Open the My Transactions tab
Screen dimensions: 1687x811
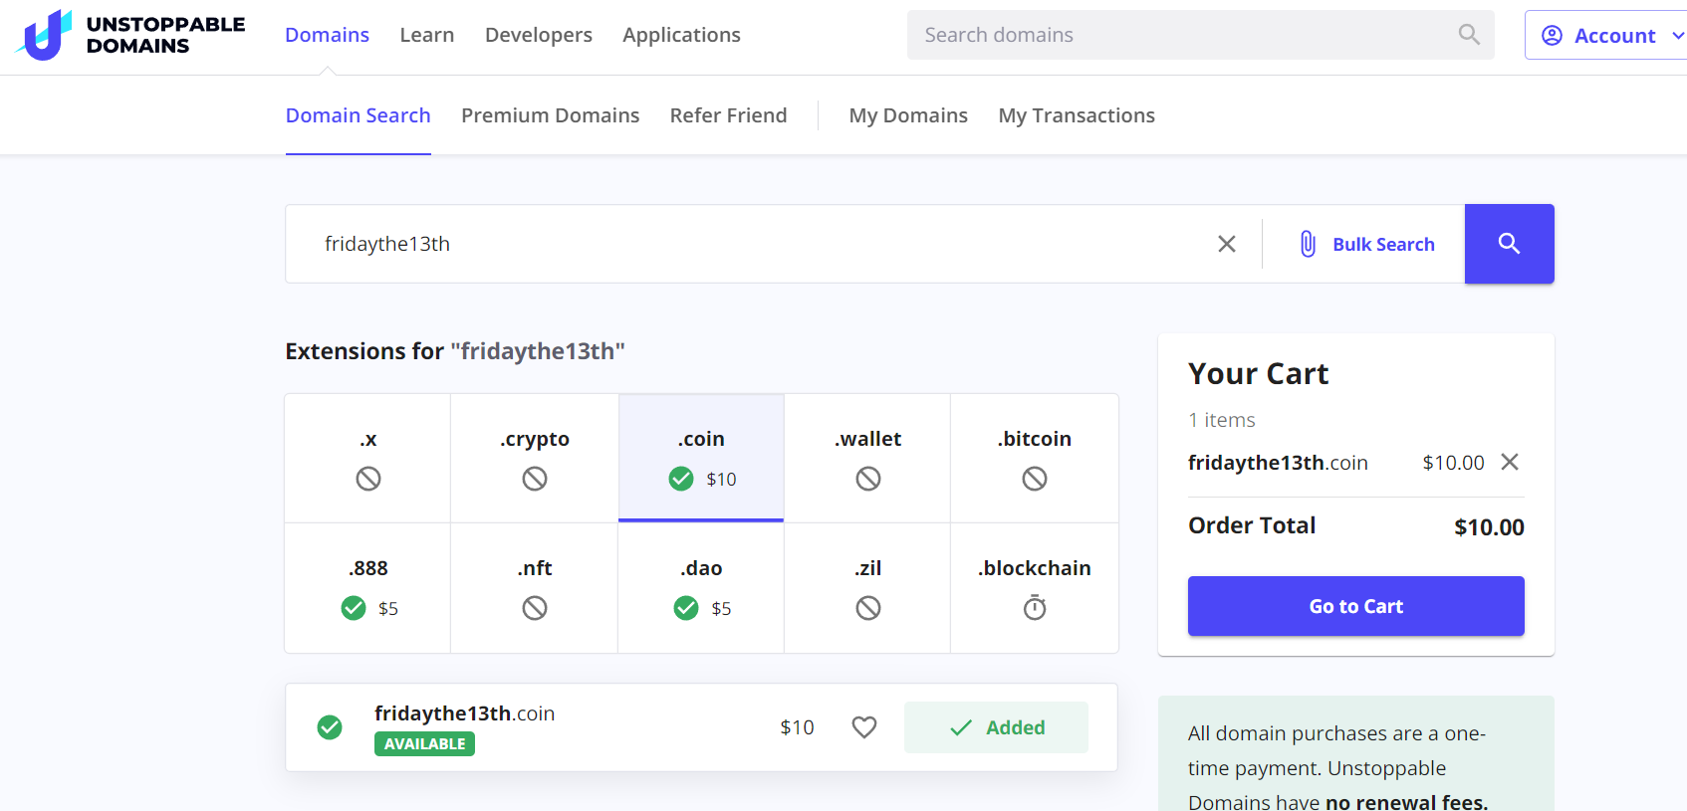[1077, 115]
